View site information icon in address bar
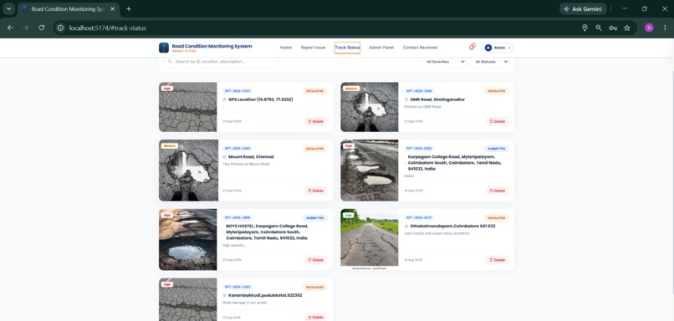 tap(61, 28)
